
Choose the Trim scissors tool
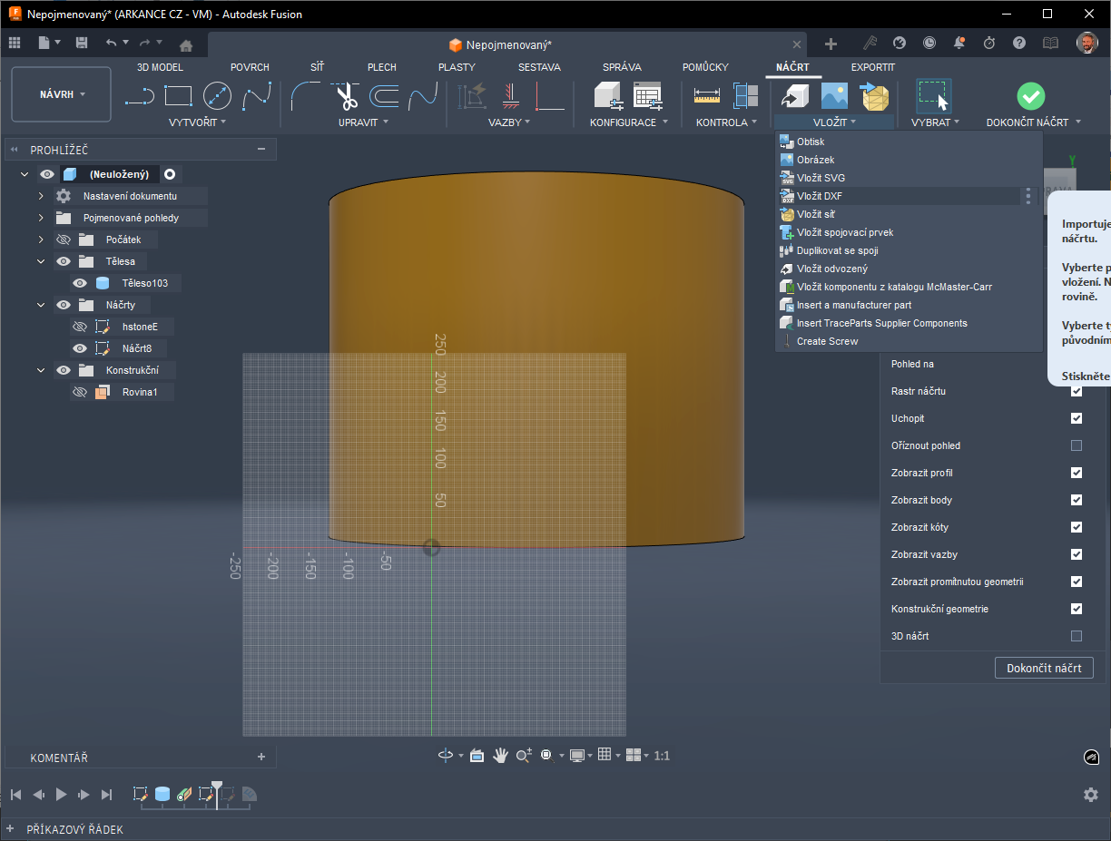(345, 96)
